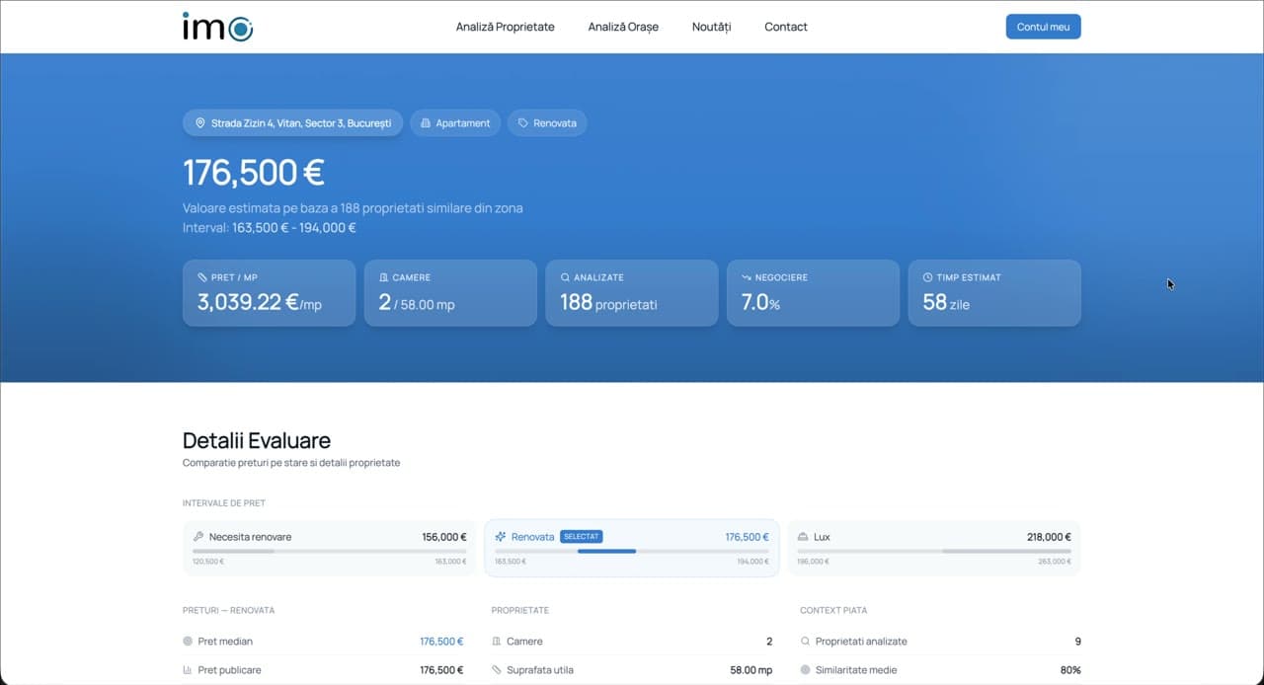1264x685 pixels.
Task: Go to the Noutăți page
Action: click(711, 27)
